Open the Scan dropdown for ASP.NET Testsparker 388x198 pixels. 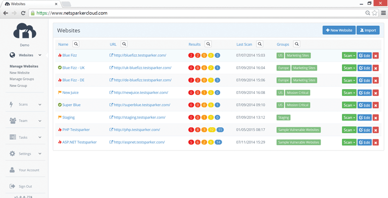pos(349,142)
